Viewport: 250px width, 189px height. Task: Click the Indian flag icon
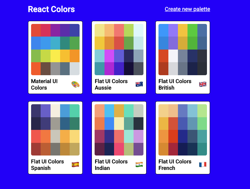[x=139, y=164]
